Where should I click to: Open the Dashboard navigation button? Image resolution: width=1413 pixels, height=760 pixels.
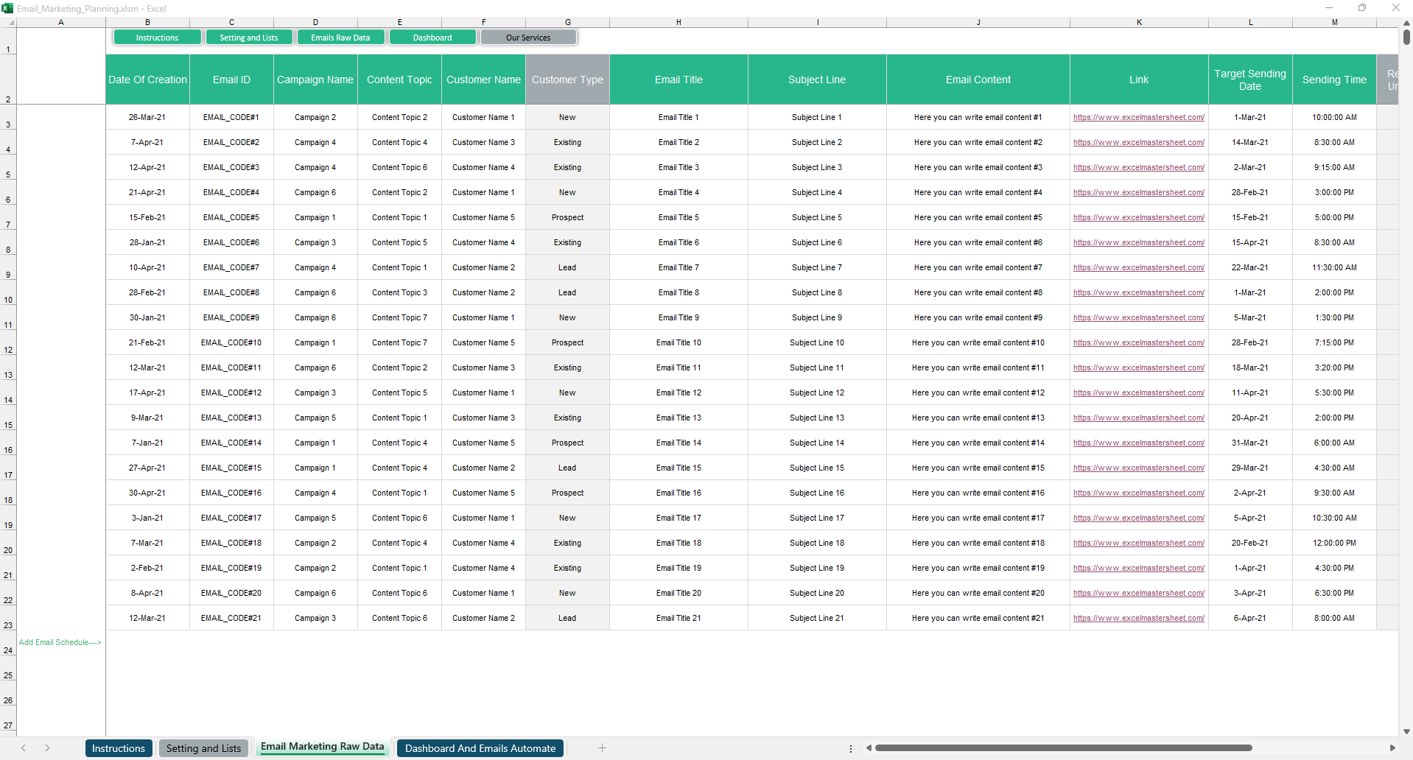[432, 38]
